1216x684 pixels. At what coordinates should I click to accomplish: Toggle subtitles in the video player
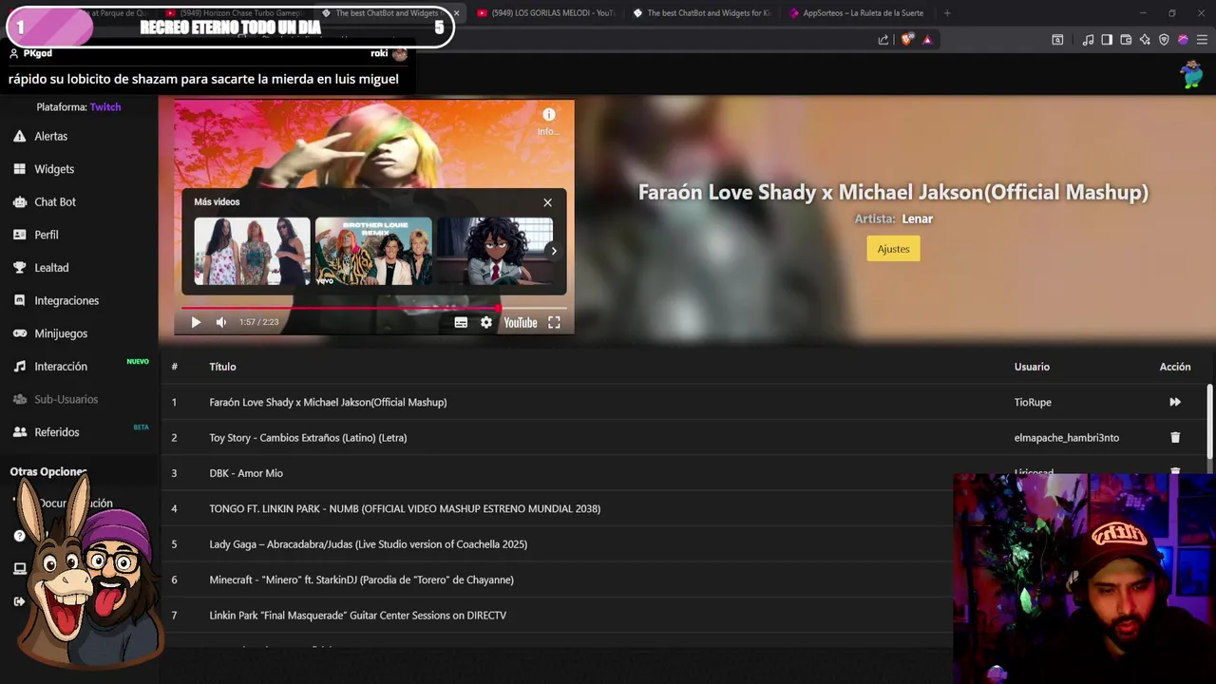point(461,322)
